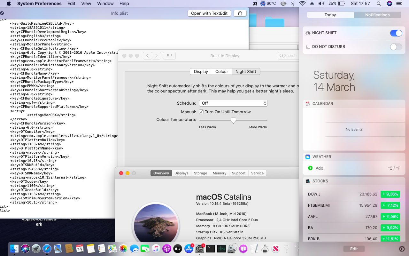Switch to the Colour tab
Image resolution: width=409 pixels, height=256 pixels.
[x=222, y=71]
